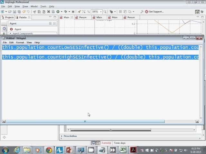Click the Time: days status text
The width and height of the screenshot is (206, 154).
click(119, 143)
